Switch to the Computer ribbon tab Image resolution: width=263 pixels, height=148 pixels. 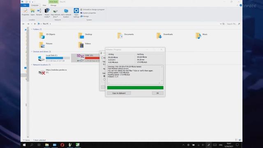pos(35,5)
